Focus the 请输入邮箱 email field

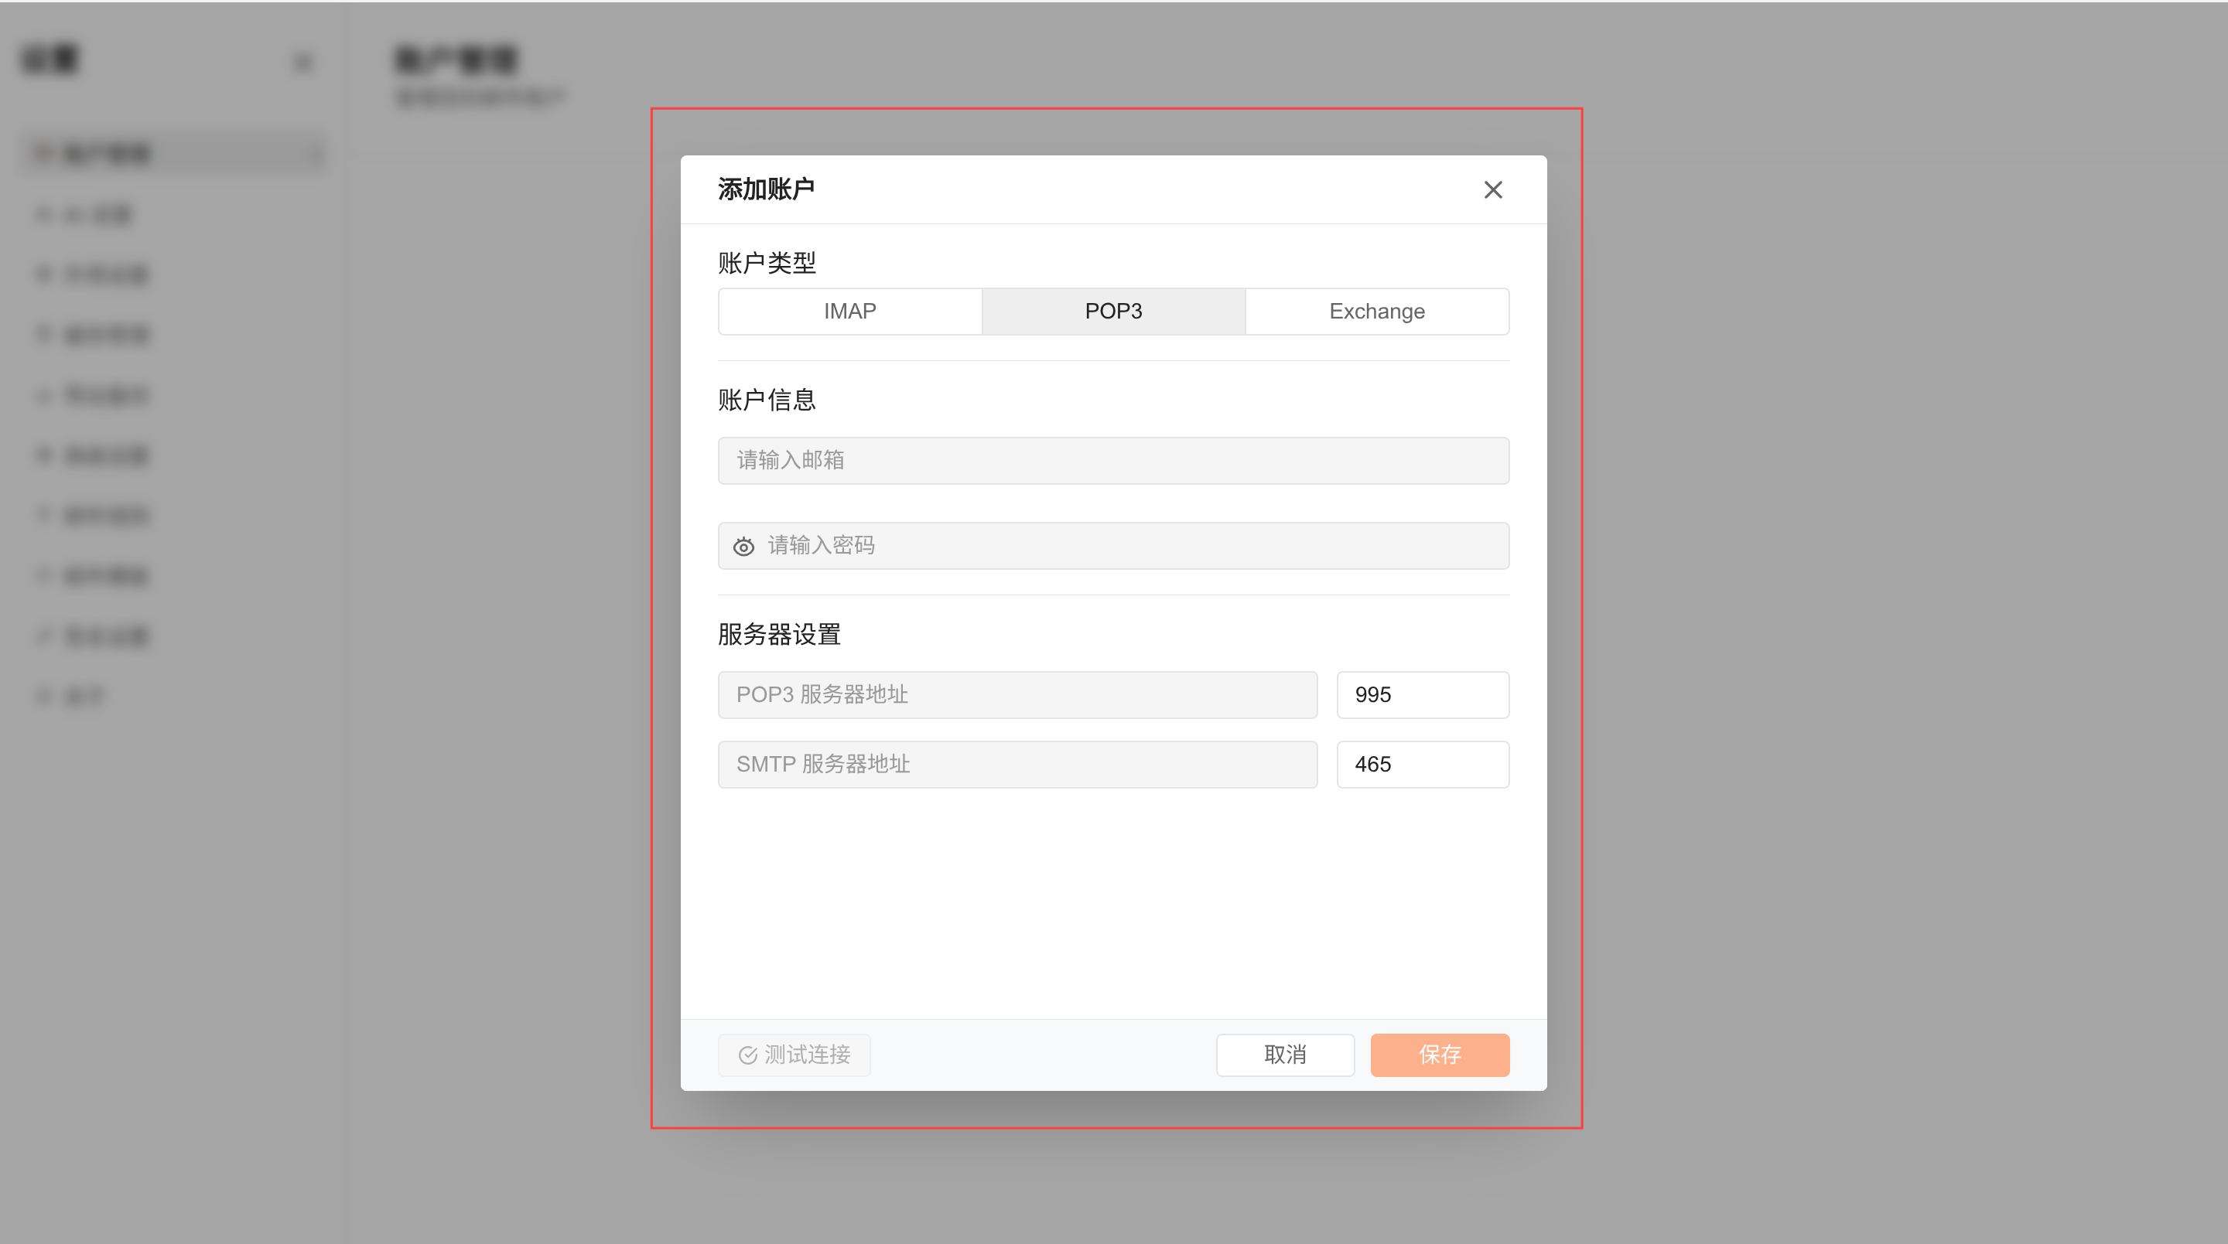pyautogui.click(x=1114, y=461)
